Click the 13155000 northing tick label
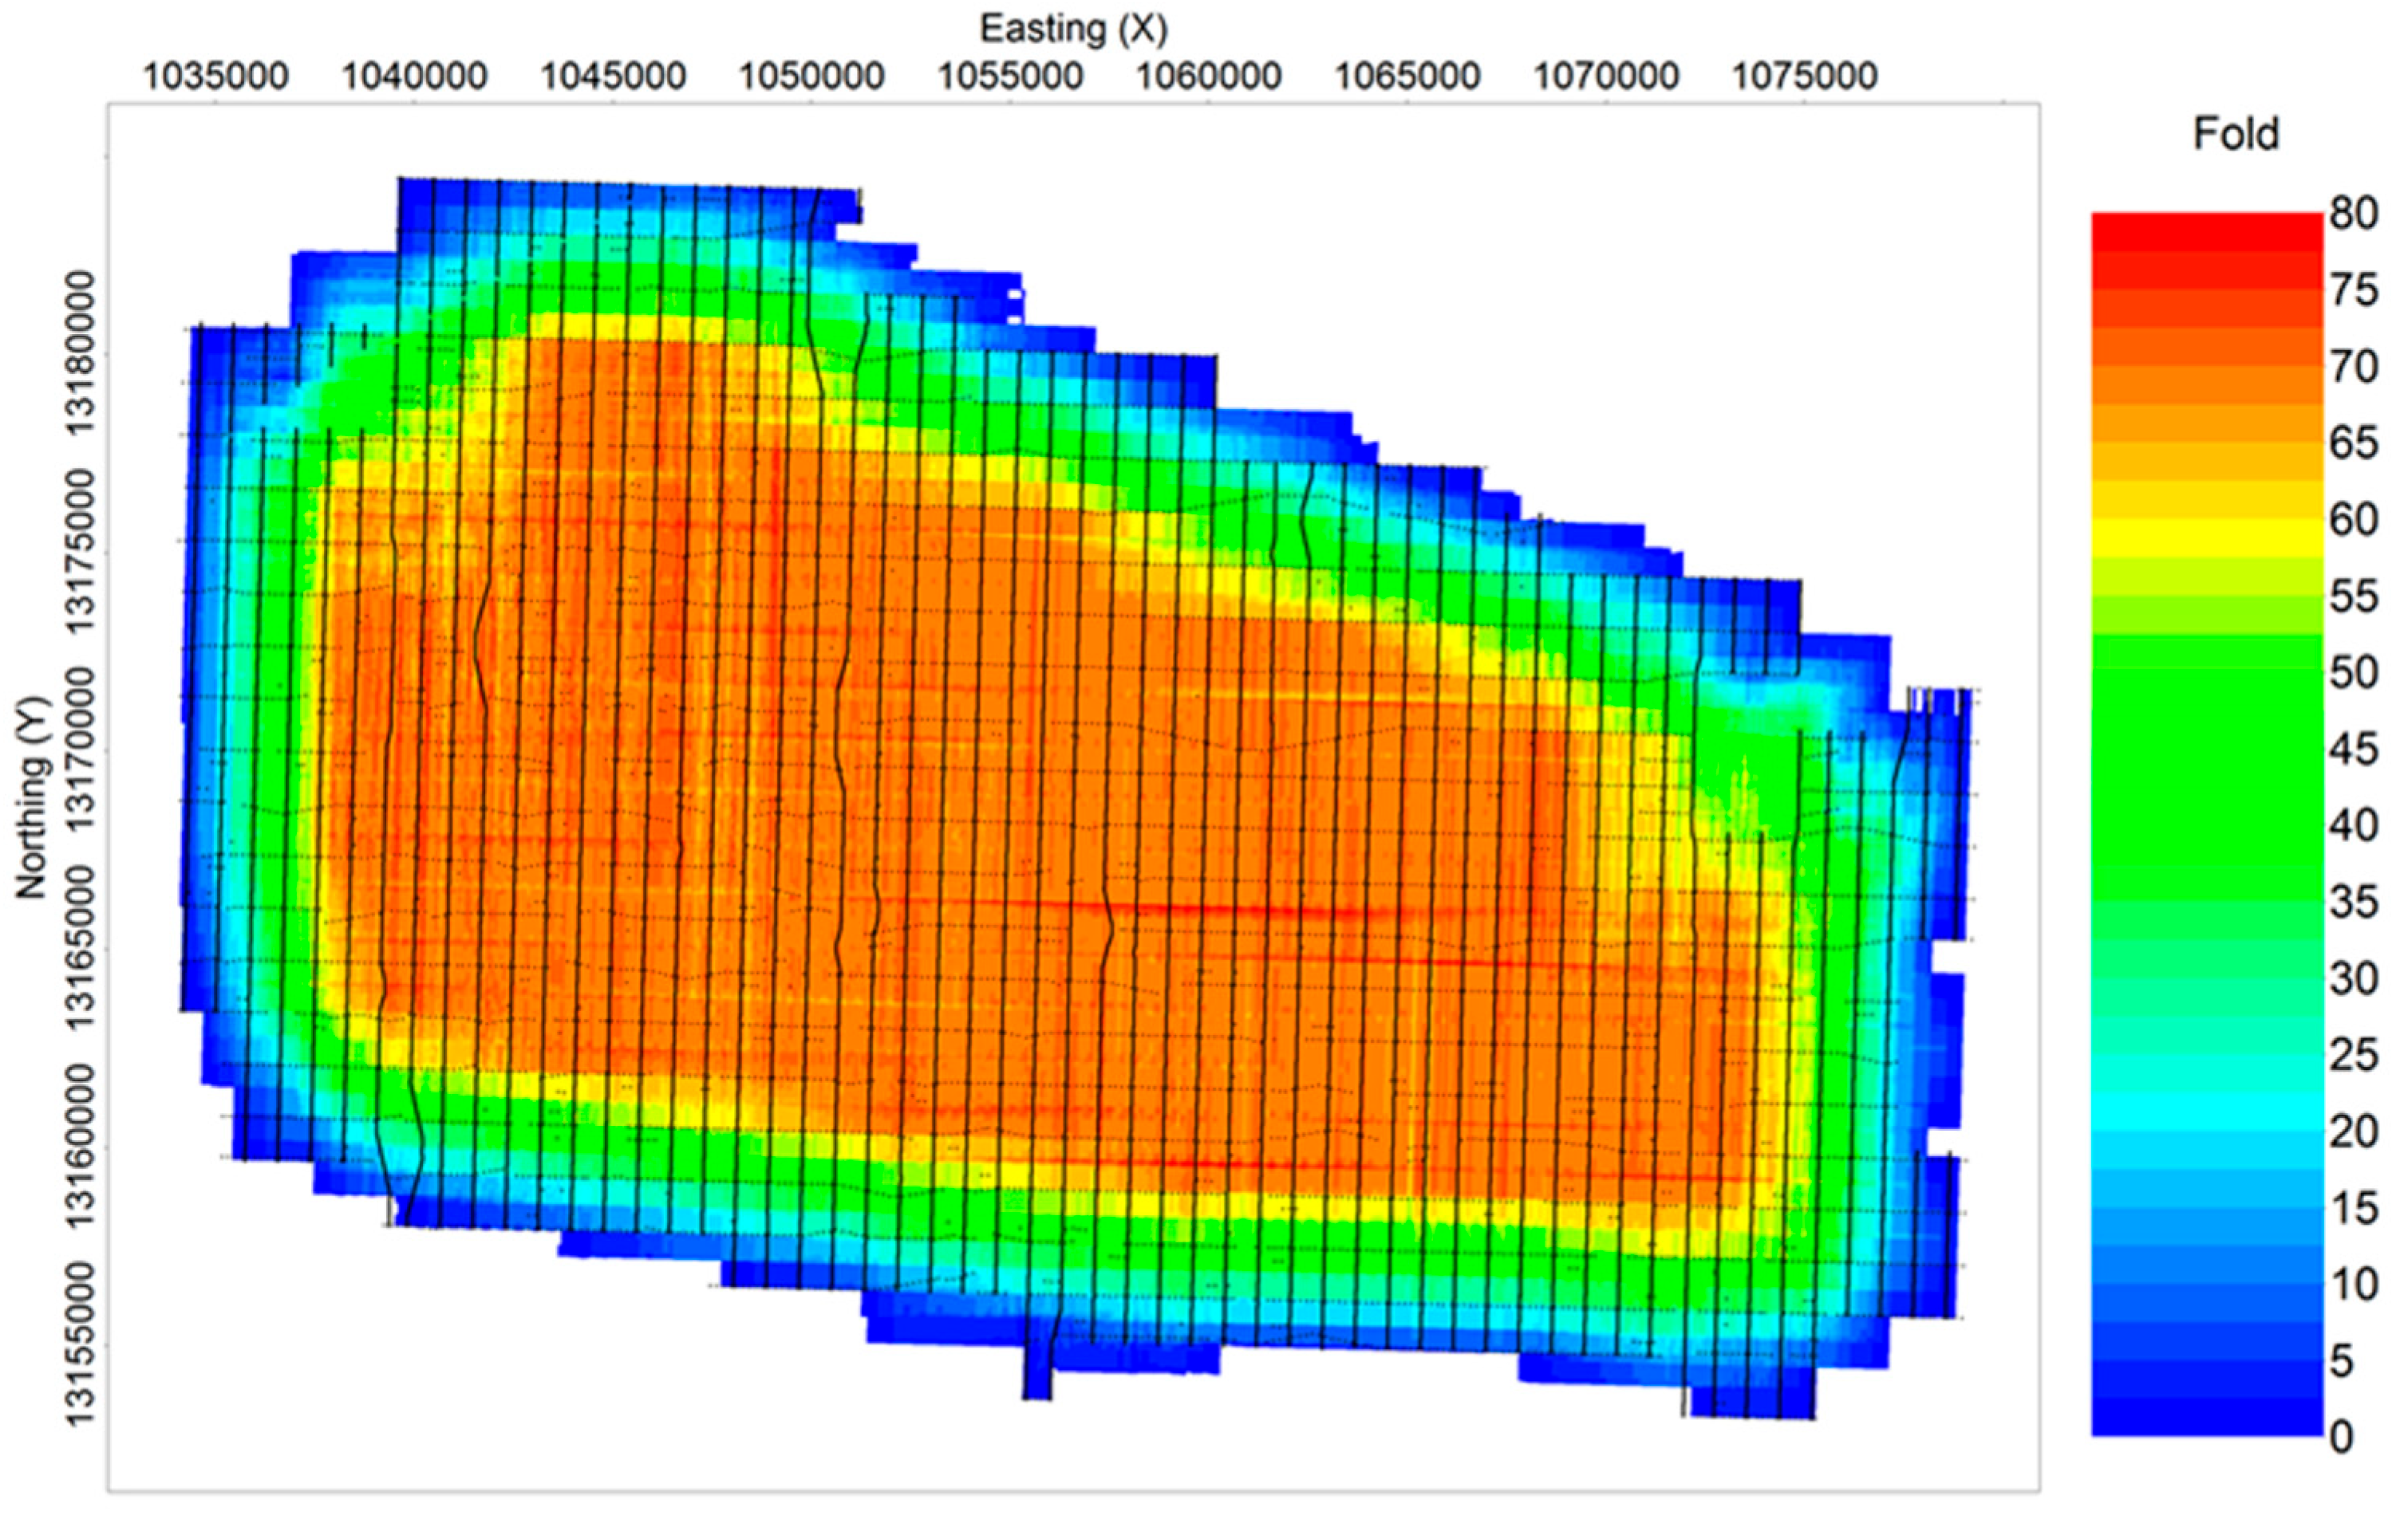The width and height of the screenshot is (2408, 1515). point(82,1345)
